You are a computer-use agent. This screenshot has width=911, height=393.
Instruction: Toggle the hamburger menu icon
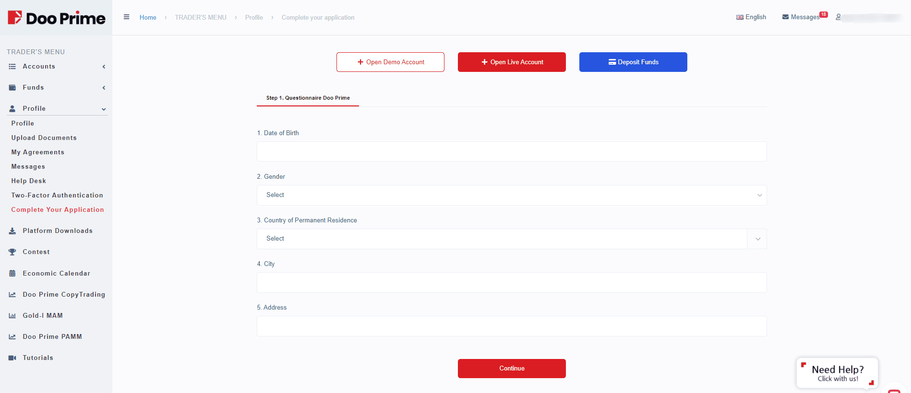tap(127, 17)
